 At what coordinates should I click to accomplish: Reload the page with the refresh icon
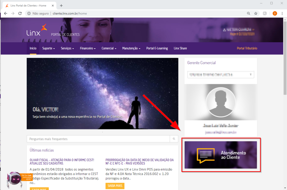pos(20,13)
